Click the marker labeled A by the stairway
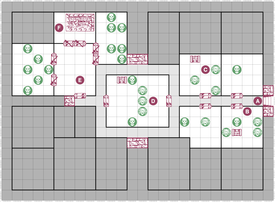 point(258,101)
